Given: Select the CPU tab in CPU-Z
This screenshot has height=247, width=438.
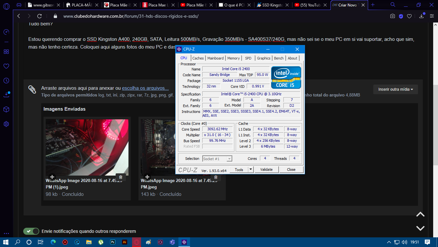Looking at the screenshot, I should 184,58.
